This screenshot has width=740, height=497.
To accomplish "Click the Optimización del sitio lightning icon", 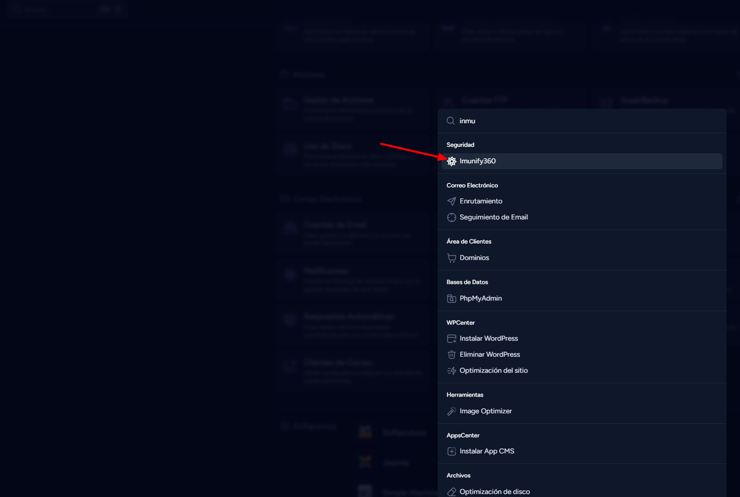I will point(452,371).
